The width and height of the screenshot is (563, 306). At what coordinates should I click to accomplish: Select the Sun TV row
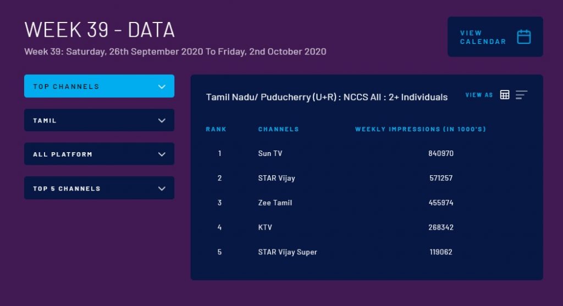pos(270,153)
